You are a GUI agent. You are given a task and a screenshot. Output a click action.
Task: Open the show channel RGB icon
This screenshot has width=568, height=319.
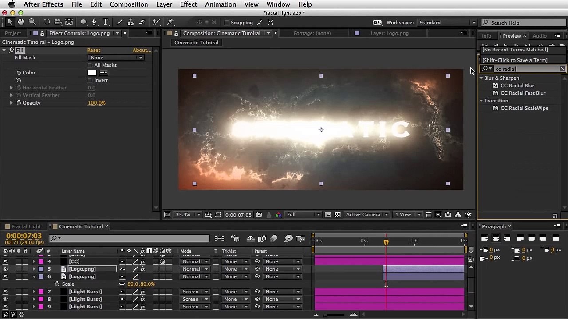278,215
